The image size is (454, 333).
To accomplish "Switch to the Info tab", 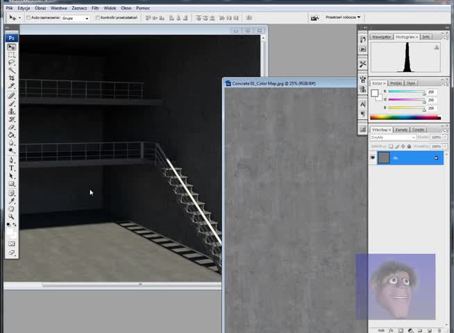I will [426, 37].
